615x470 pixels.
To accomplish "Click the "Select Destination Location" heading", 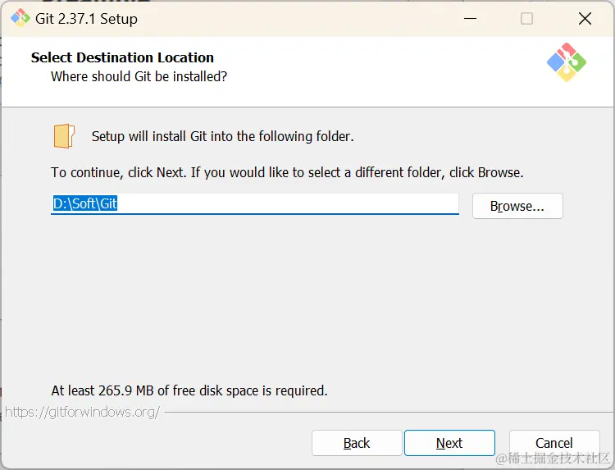I will (x=122, y=57).
